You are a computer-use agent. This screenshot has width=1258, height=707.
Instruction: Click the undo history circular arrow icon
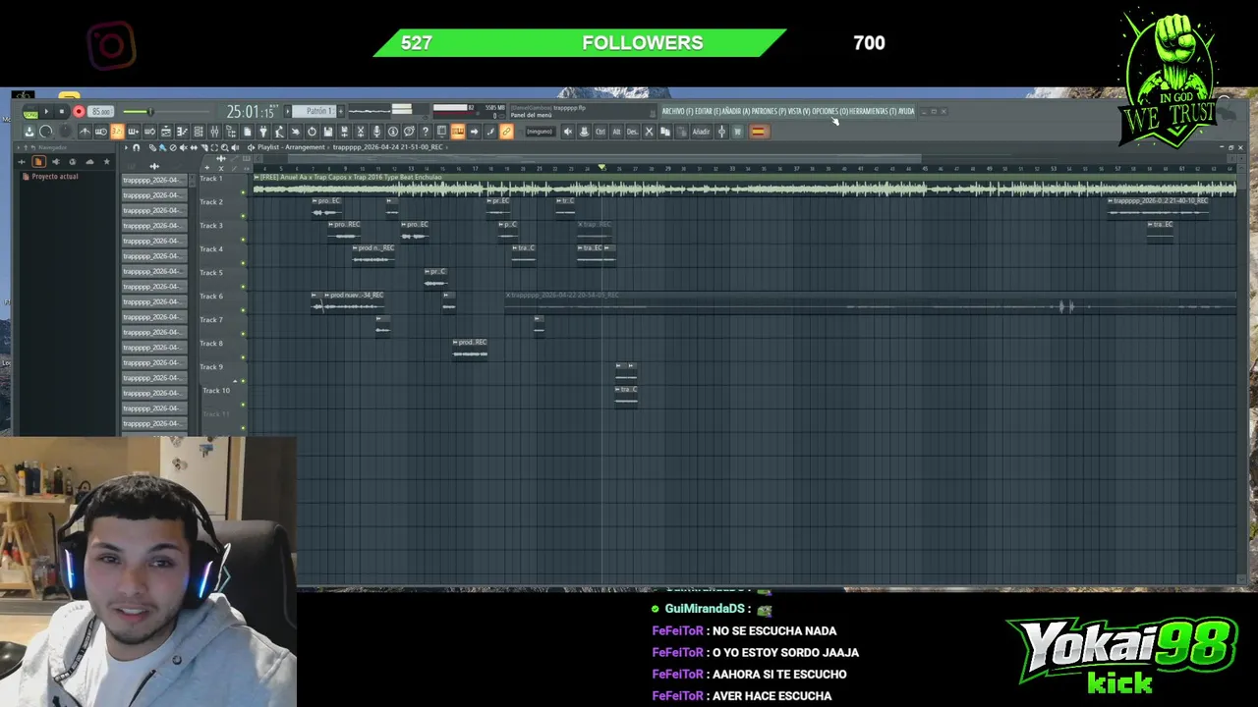(x=312, y=132)
